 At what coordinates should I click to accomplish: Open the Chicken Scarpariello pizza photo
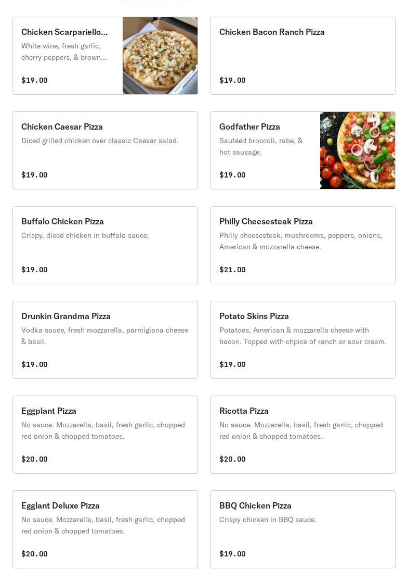click(x=160, y=56)
